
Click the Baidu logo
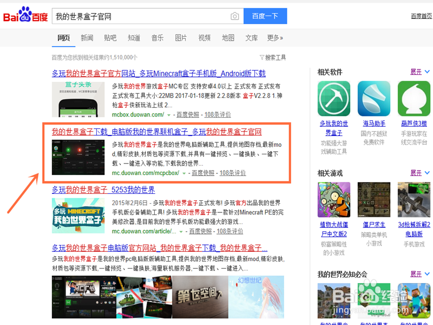(x=25, y=15)
